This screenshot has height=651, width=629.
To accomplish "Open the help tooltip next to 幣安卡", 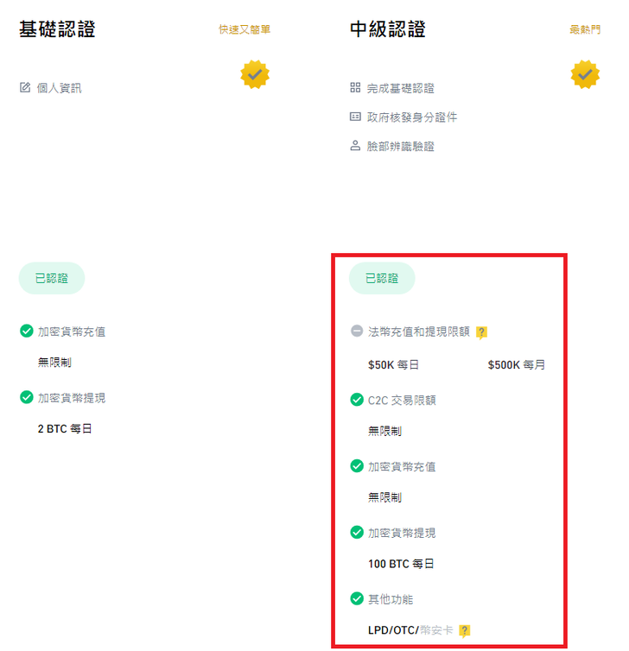I will [x=465, y=630].
